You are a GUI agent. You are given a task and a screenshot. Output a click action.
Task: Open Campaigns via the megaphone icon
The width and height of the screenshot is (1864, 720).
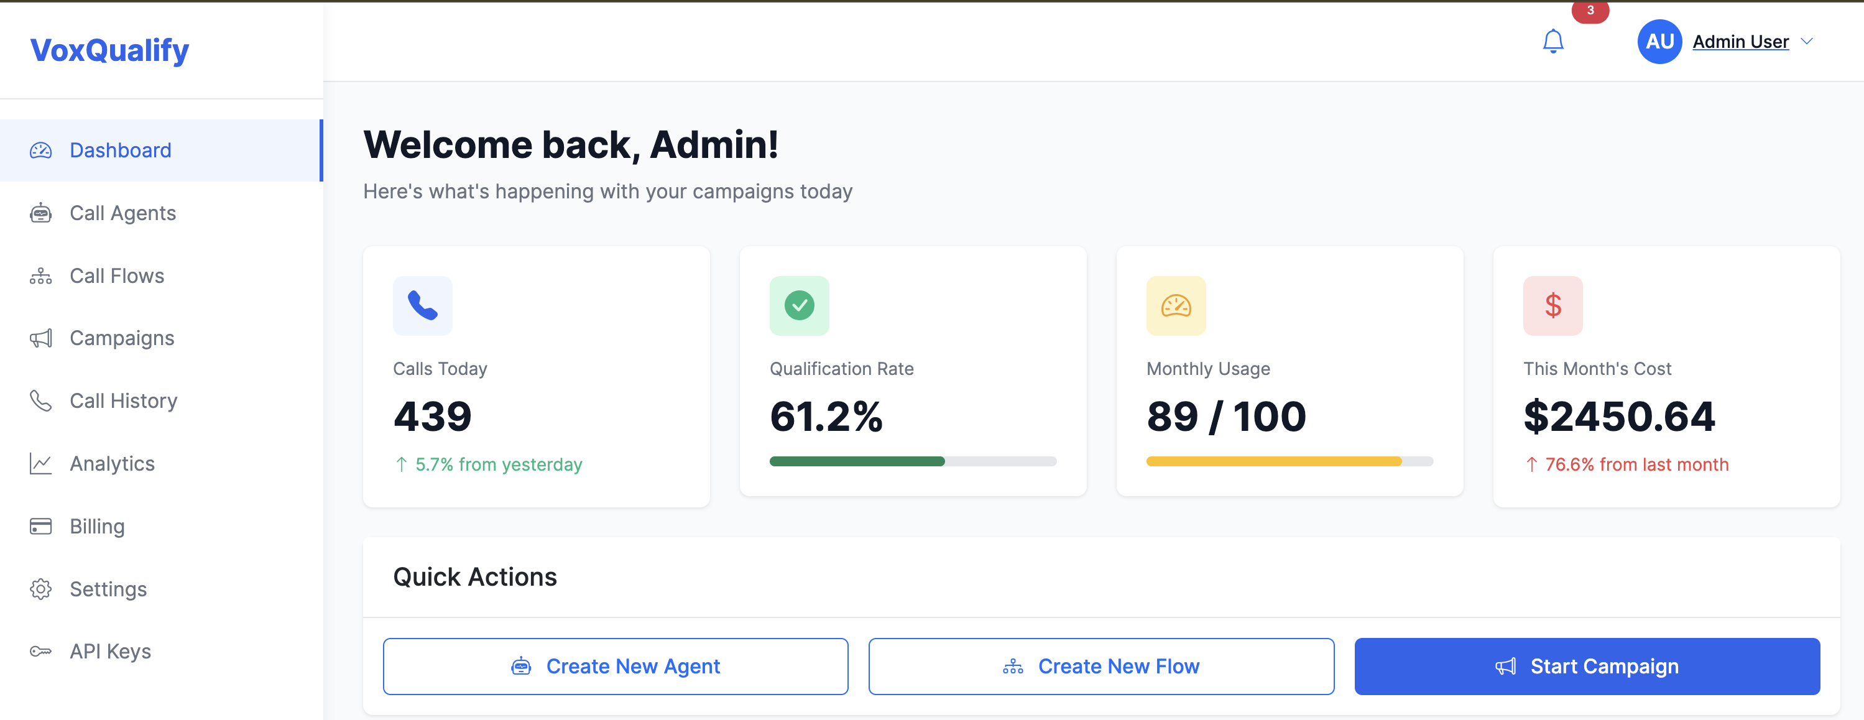(41, 338)
